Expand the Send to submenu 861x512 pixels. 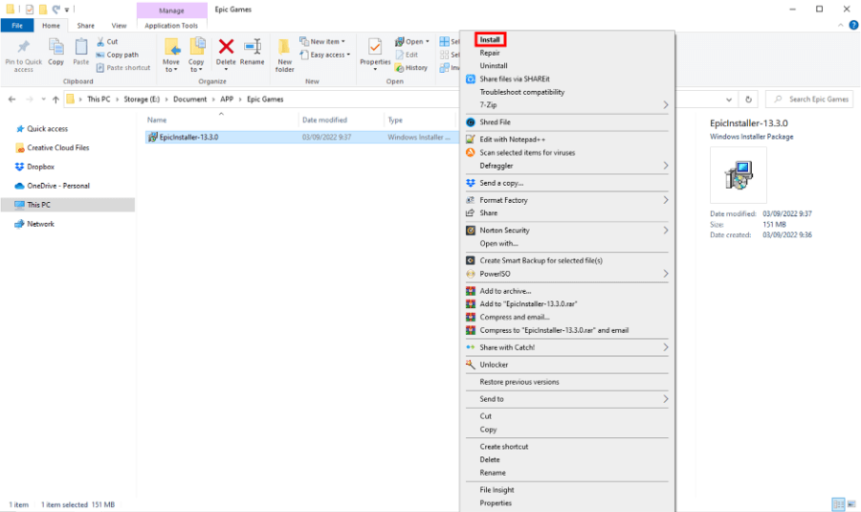click(567, 399)
